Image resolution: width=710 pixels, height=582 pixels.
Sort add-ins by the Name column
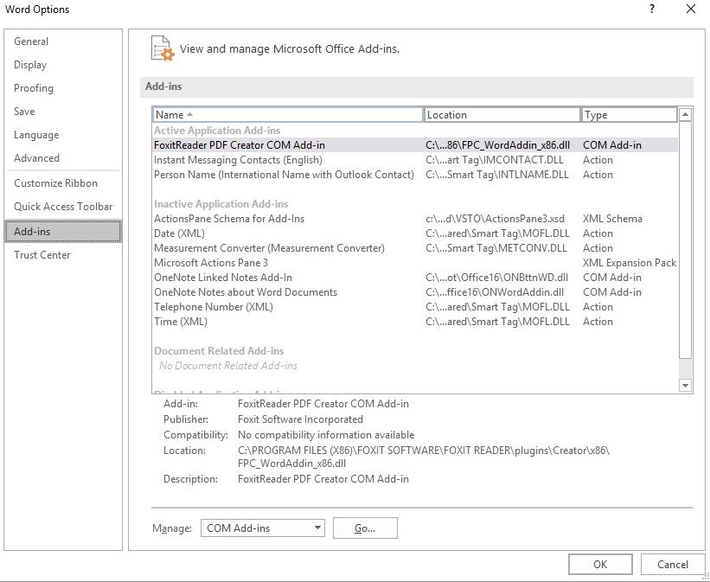(x=285, y=113)
